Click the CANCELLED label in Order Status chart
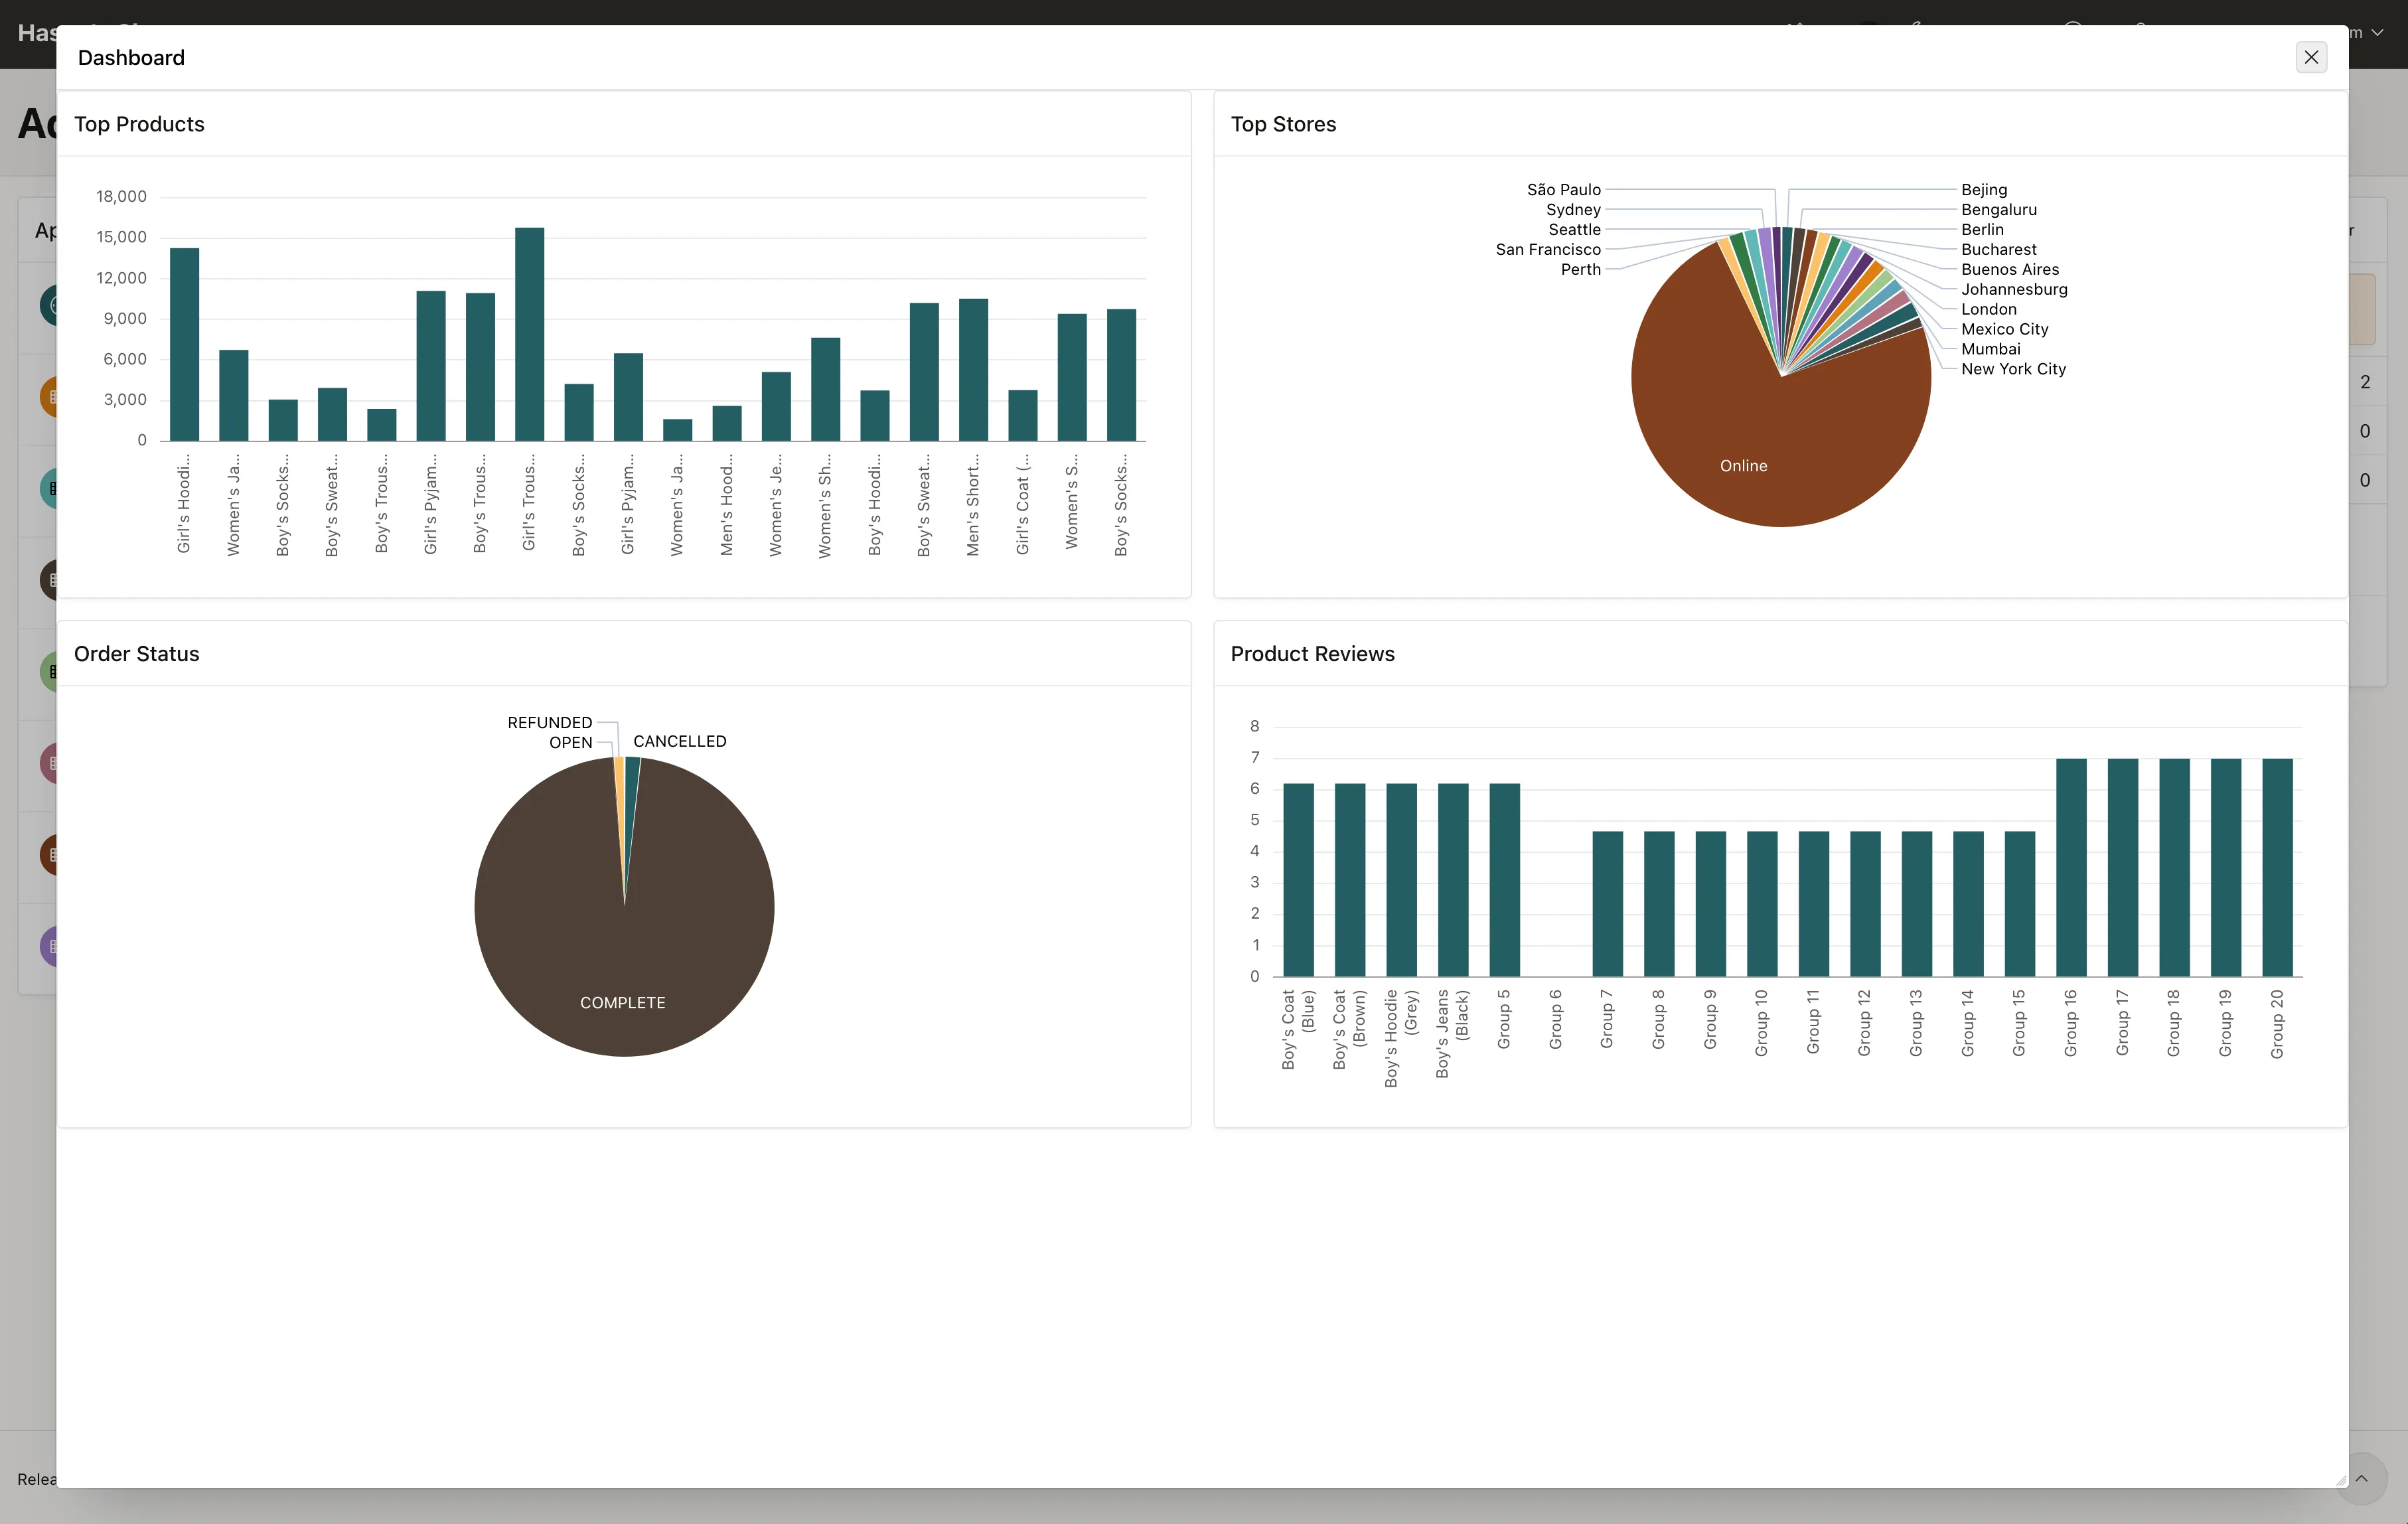Viewport: 2408px width, 1524px height. pos(680,741)
